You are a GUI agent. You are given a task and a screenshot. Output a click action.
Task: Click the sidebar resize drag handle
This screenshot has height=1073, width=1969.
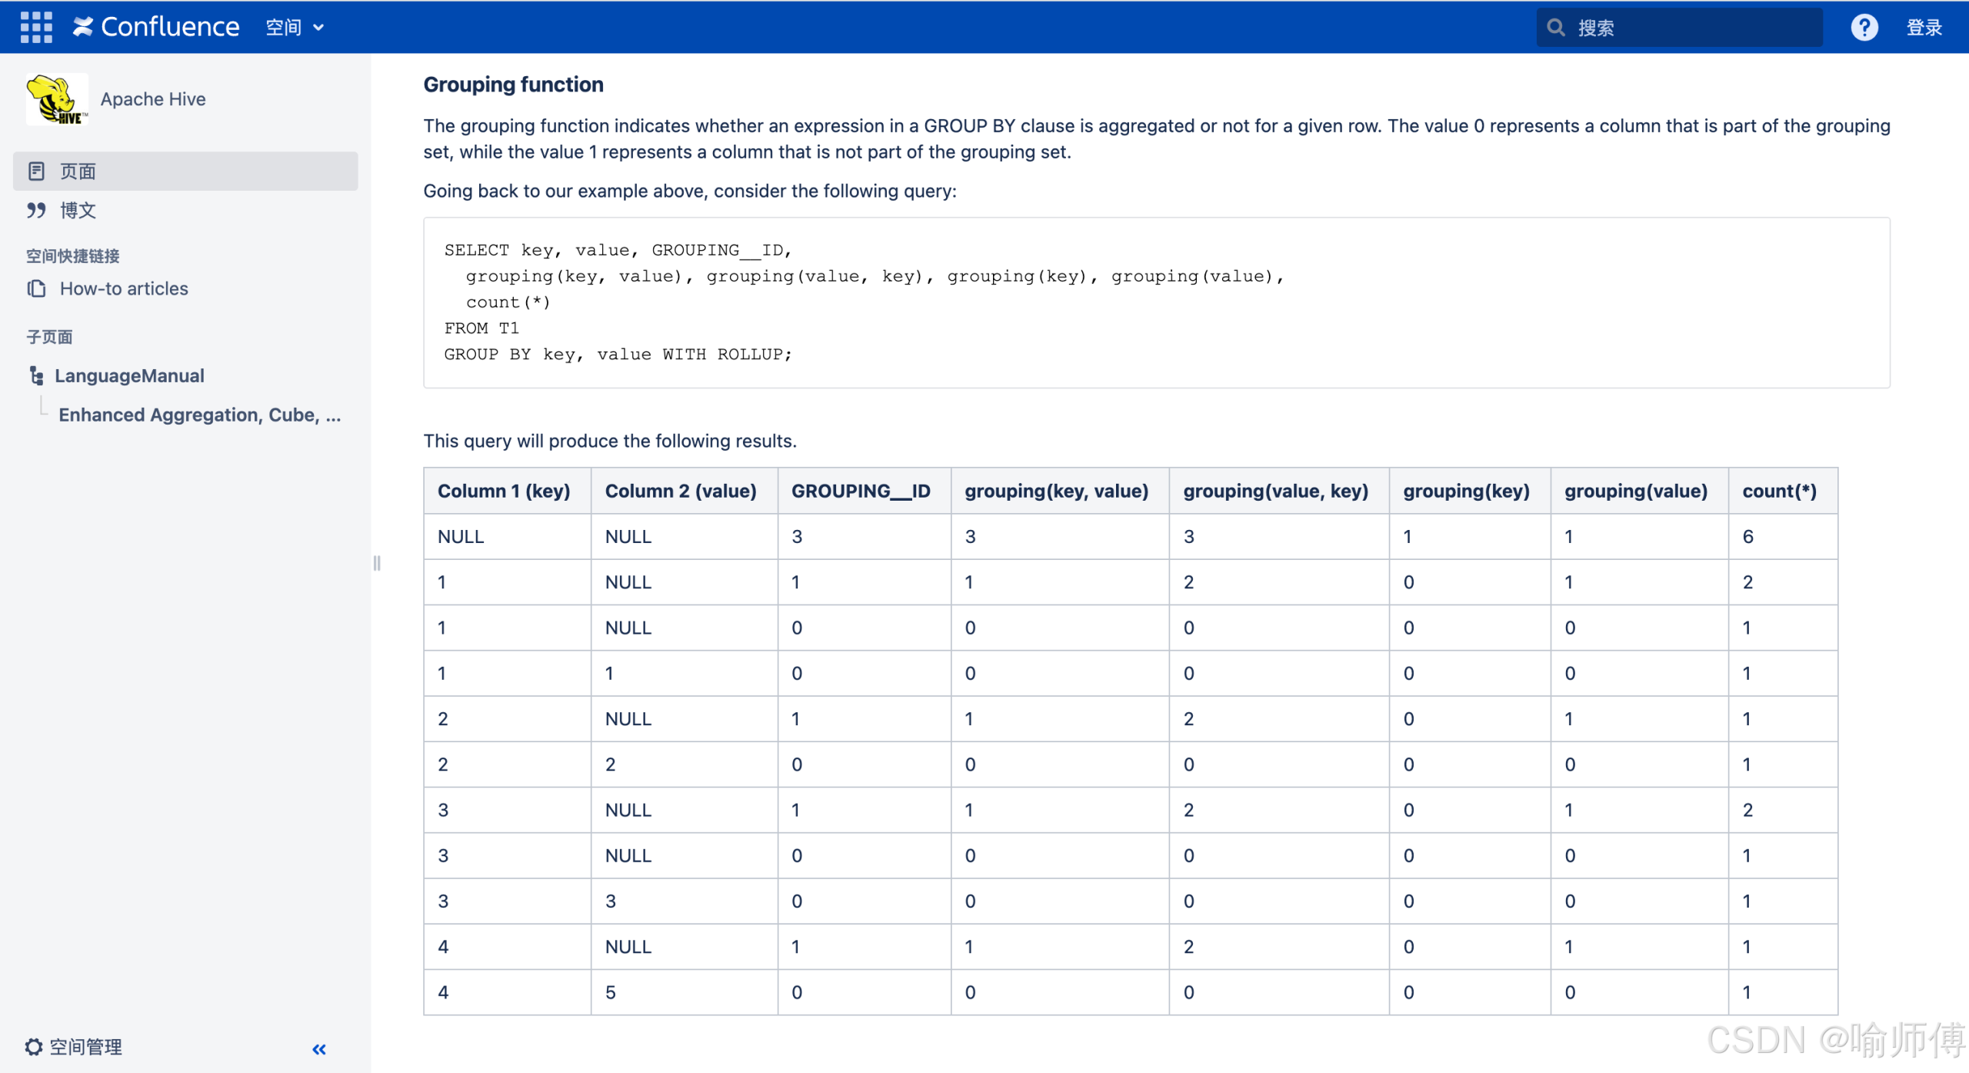click(377, 563)
